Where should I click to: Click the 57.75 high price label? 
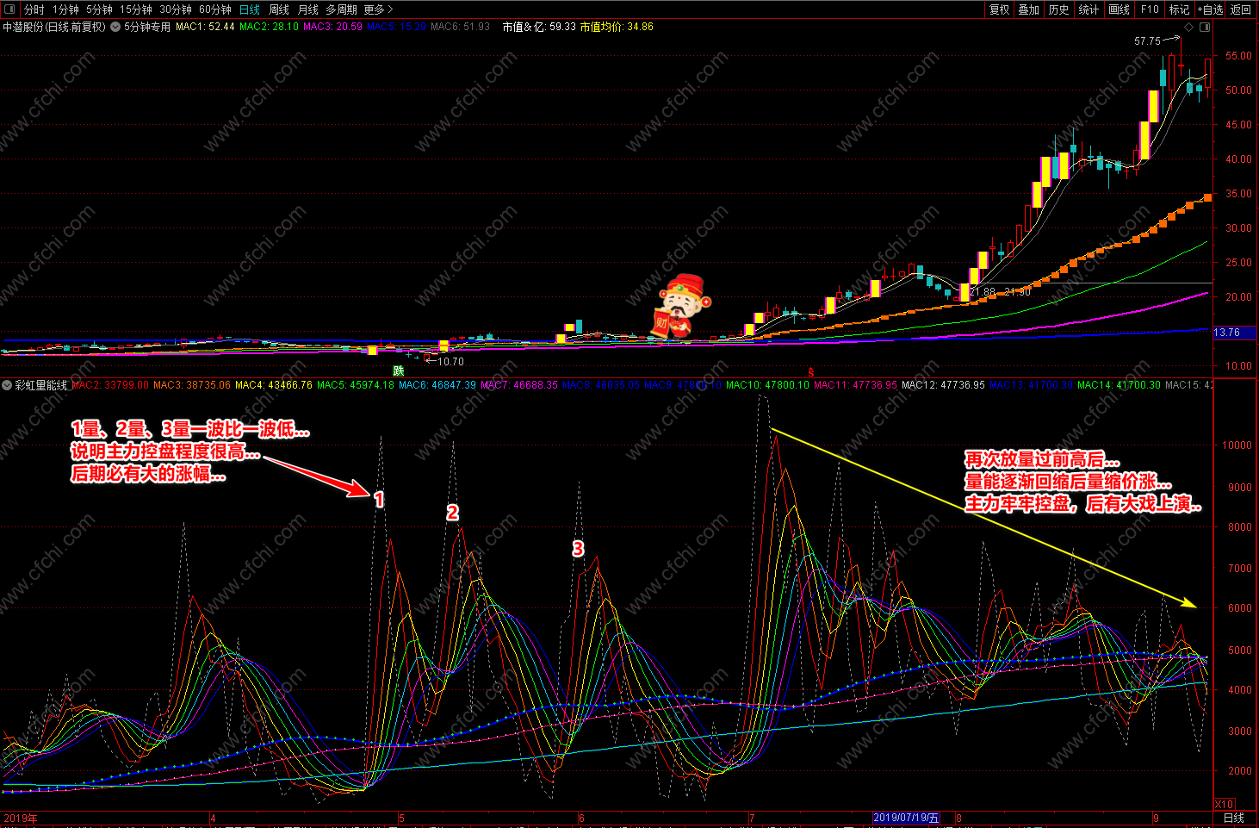1147,40
